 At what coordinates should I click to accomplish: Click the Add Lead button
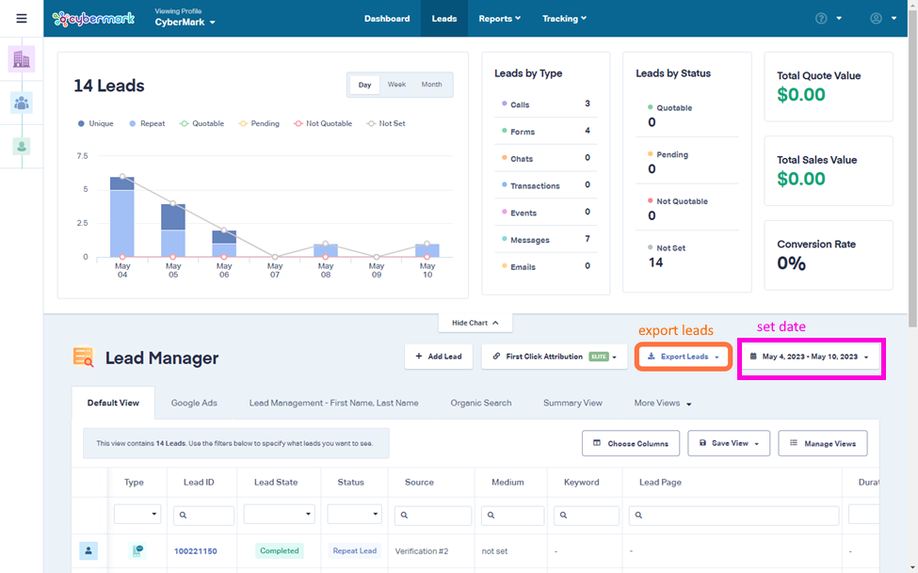(x=439, y=357)
